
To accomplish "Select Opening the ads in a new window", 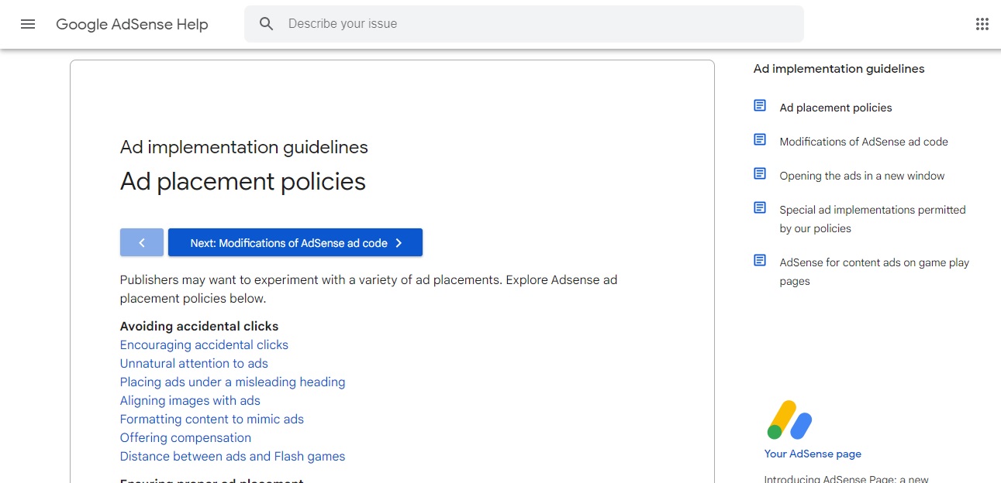I will click(862, 176).
